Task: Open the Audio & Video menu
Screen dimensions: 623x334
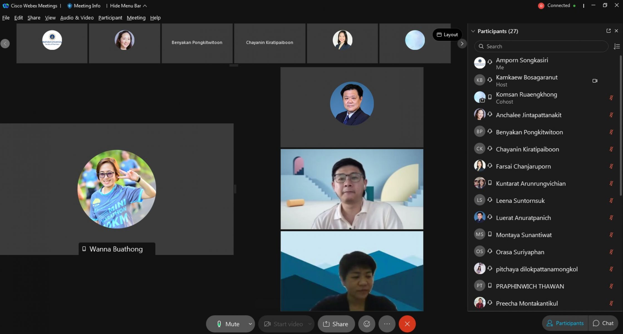Action: [77, 18]
